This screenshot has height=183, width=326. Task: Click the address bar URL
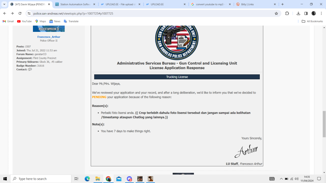pyautogui.click(x=73, y=13)
